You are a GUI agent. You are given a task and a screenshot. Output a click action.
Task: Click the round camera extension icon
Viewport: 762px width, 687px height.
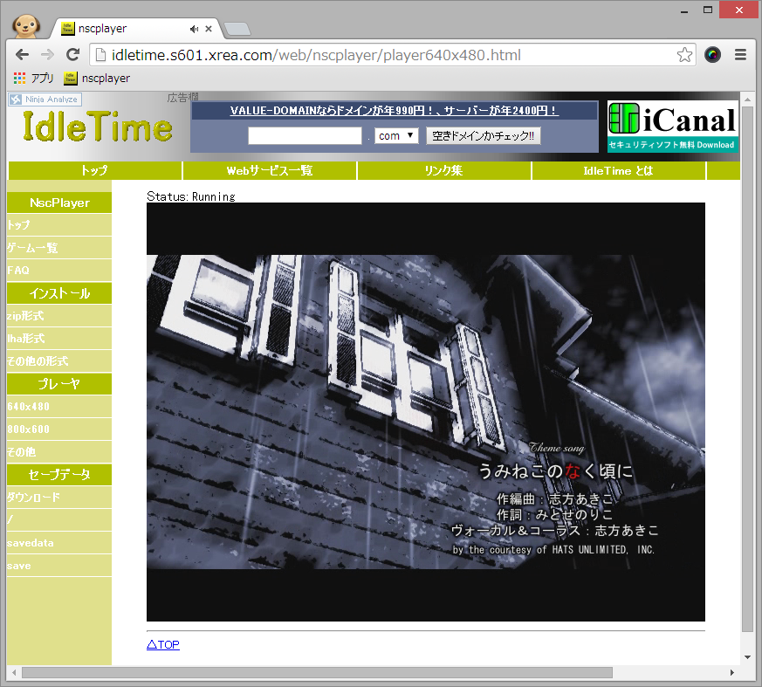712,55
